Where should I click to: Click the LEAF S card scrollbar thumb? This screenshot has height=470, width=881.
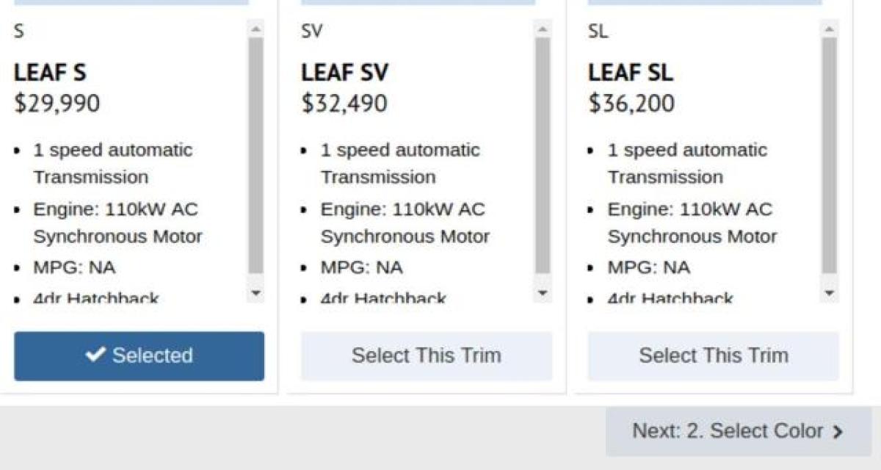tap(255, 154)
